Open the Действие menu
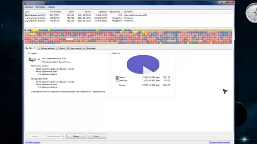Image resolution: width=257 pixels, height=144 pixels. tap(29, 7)
